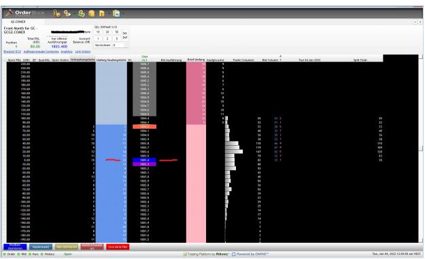425x259 pixels.
Task: Click the Tue 04 Jan 2022 column header
Action: [x=309, y=60]
